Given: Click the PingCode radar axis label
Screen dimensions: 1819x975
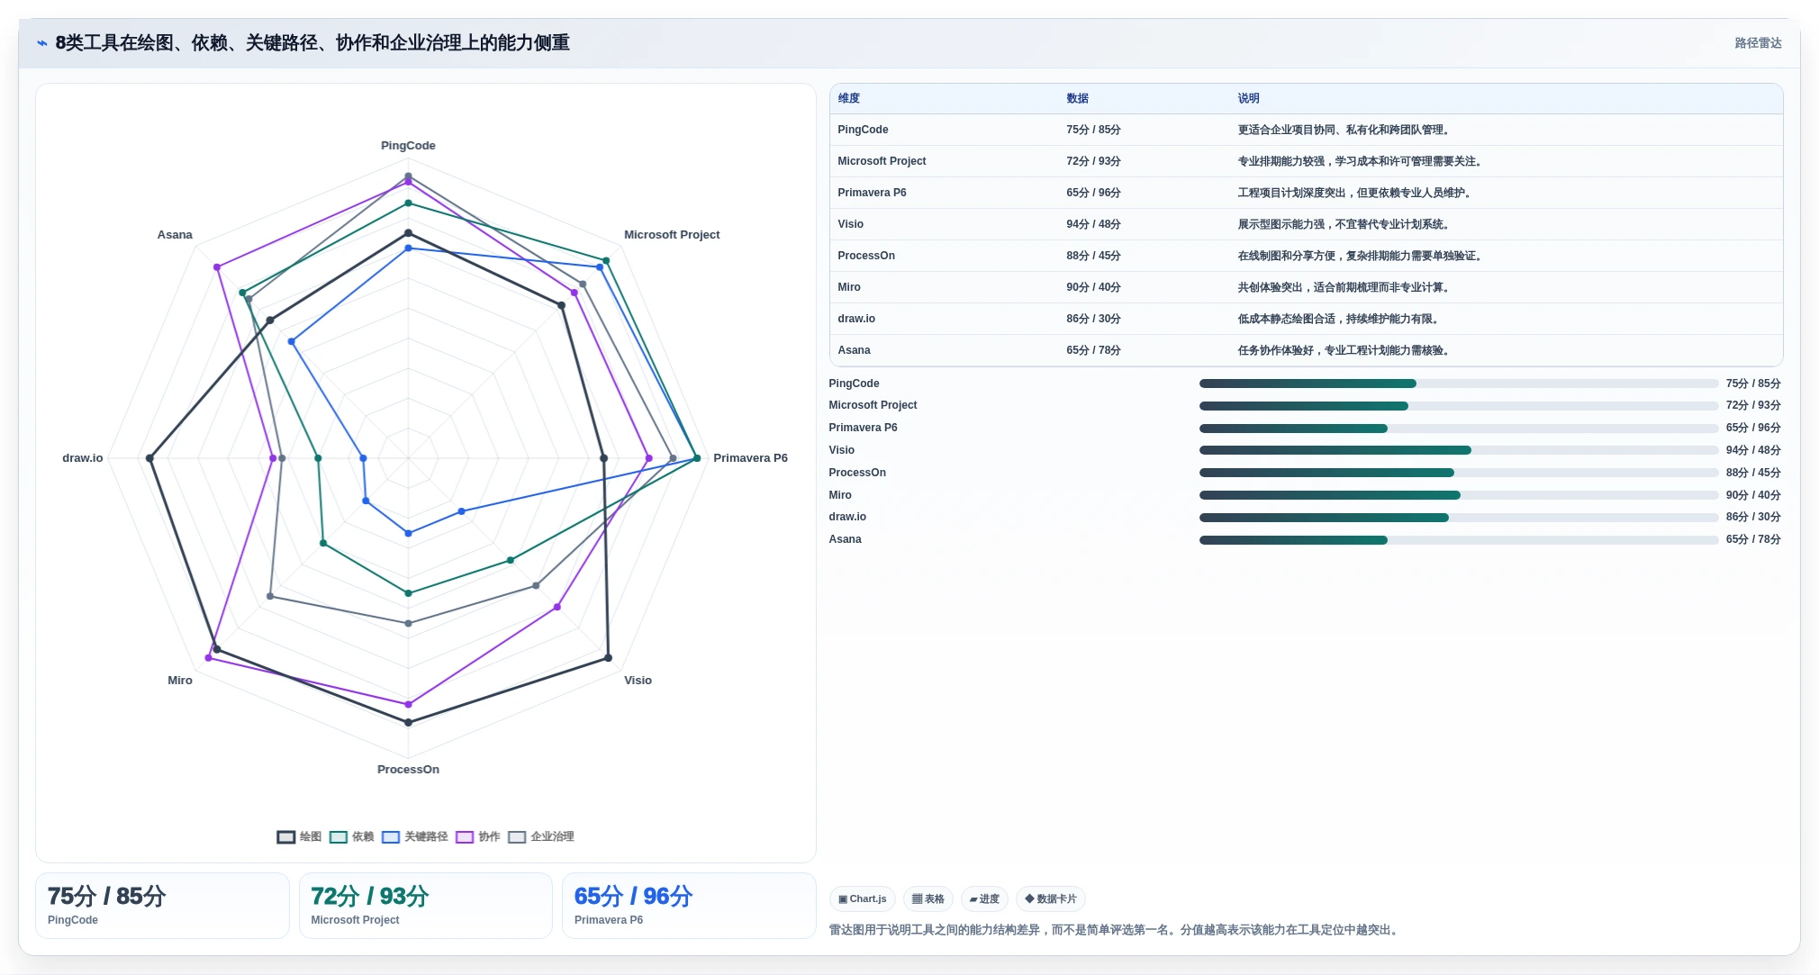Looking at the screenshot, I should [408, 146].
